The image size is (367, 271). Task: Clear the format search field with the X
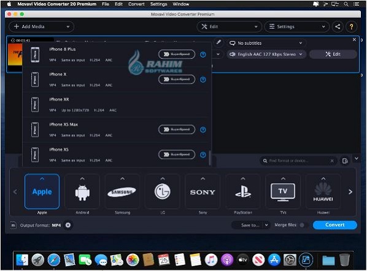pyautogui.click(x=332, y=161)
